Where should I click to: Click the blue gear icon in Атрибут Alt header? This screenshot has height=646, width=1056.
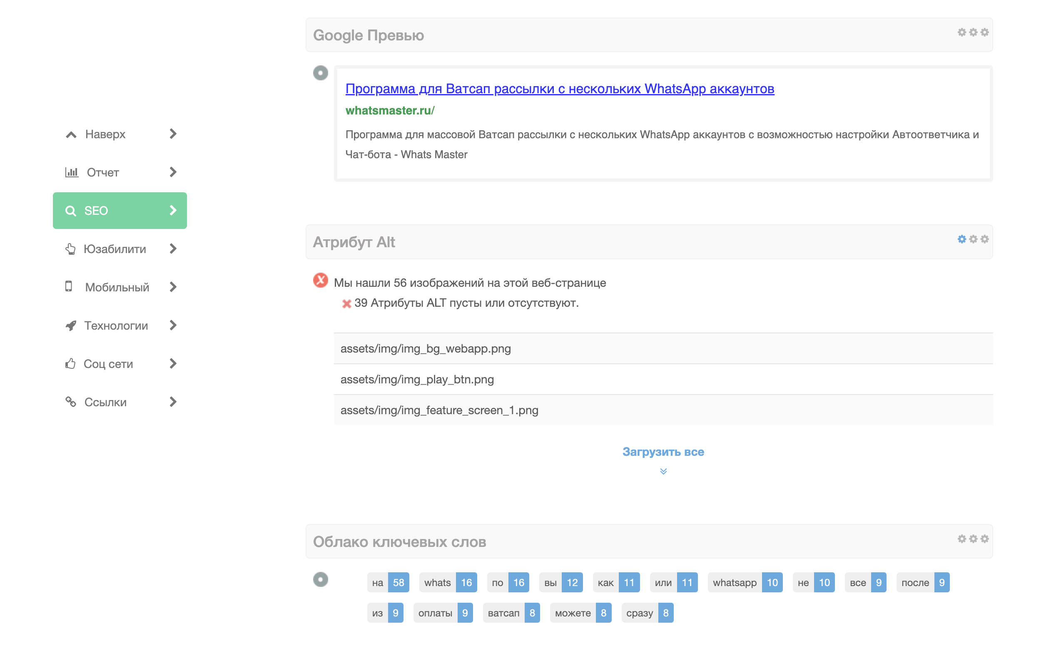tap(961, 239)
